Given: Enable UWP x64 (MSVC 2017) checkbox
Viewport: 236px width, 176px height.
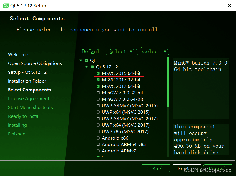Looking at the screenshot, I should pyautogui.click(x=98, y=125).
